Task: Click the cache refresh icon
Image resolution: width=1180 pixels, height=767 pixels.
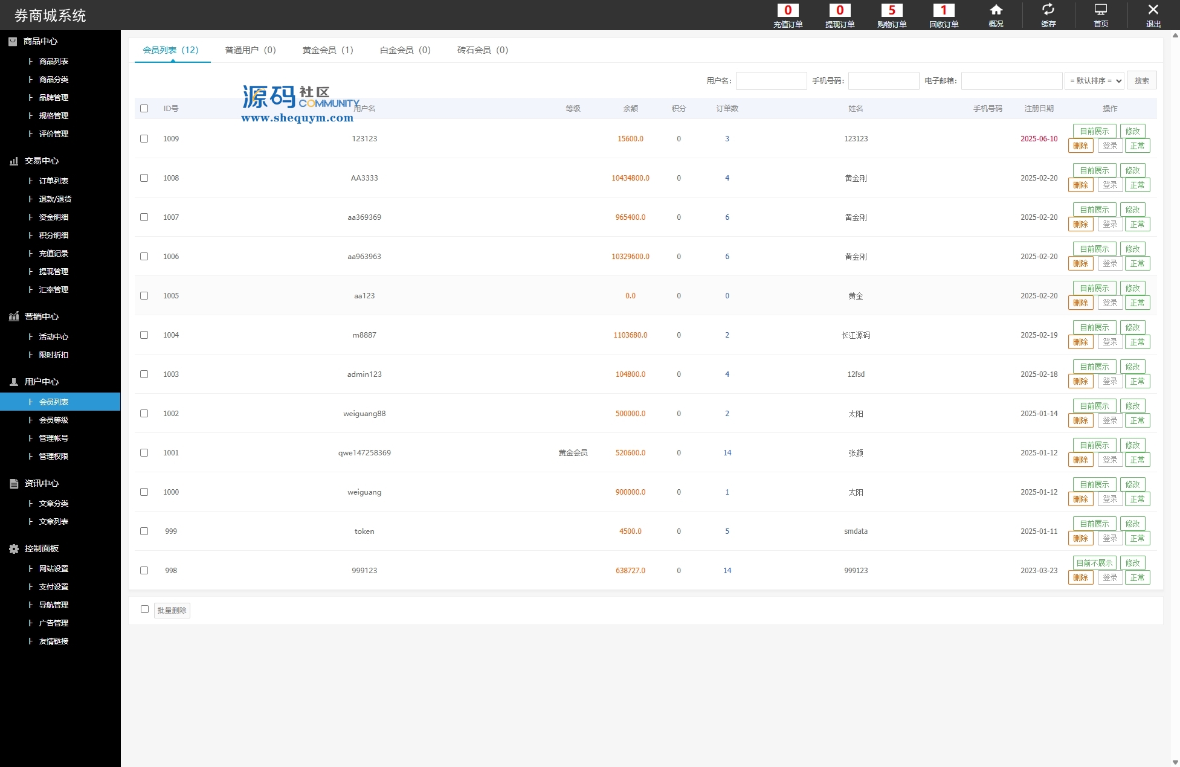Action: pyautogui.click(x=1048, y=10)
